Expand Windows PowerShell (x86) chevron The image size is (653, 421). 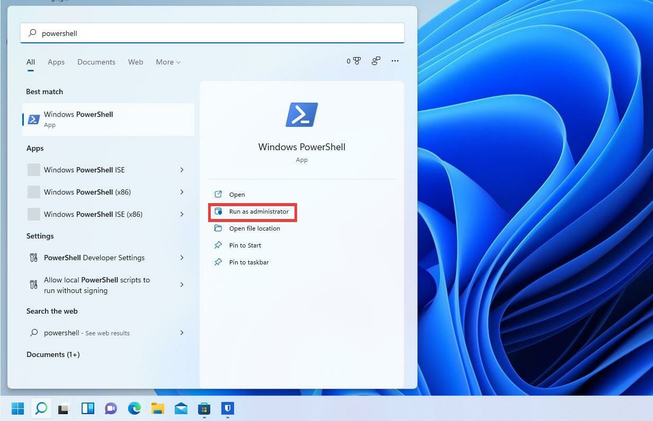pyautogui.click(x=182, y=192)
